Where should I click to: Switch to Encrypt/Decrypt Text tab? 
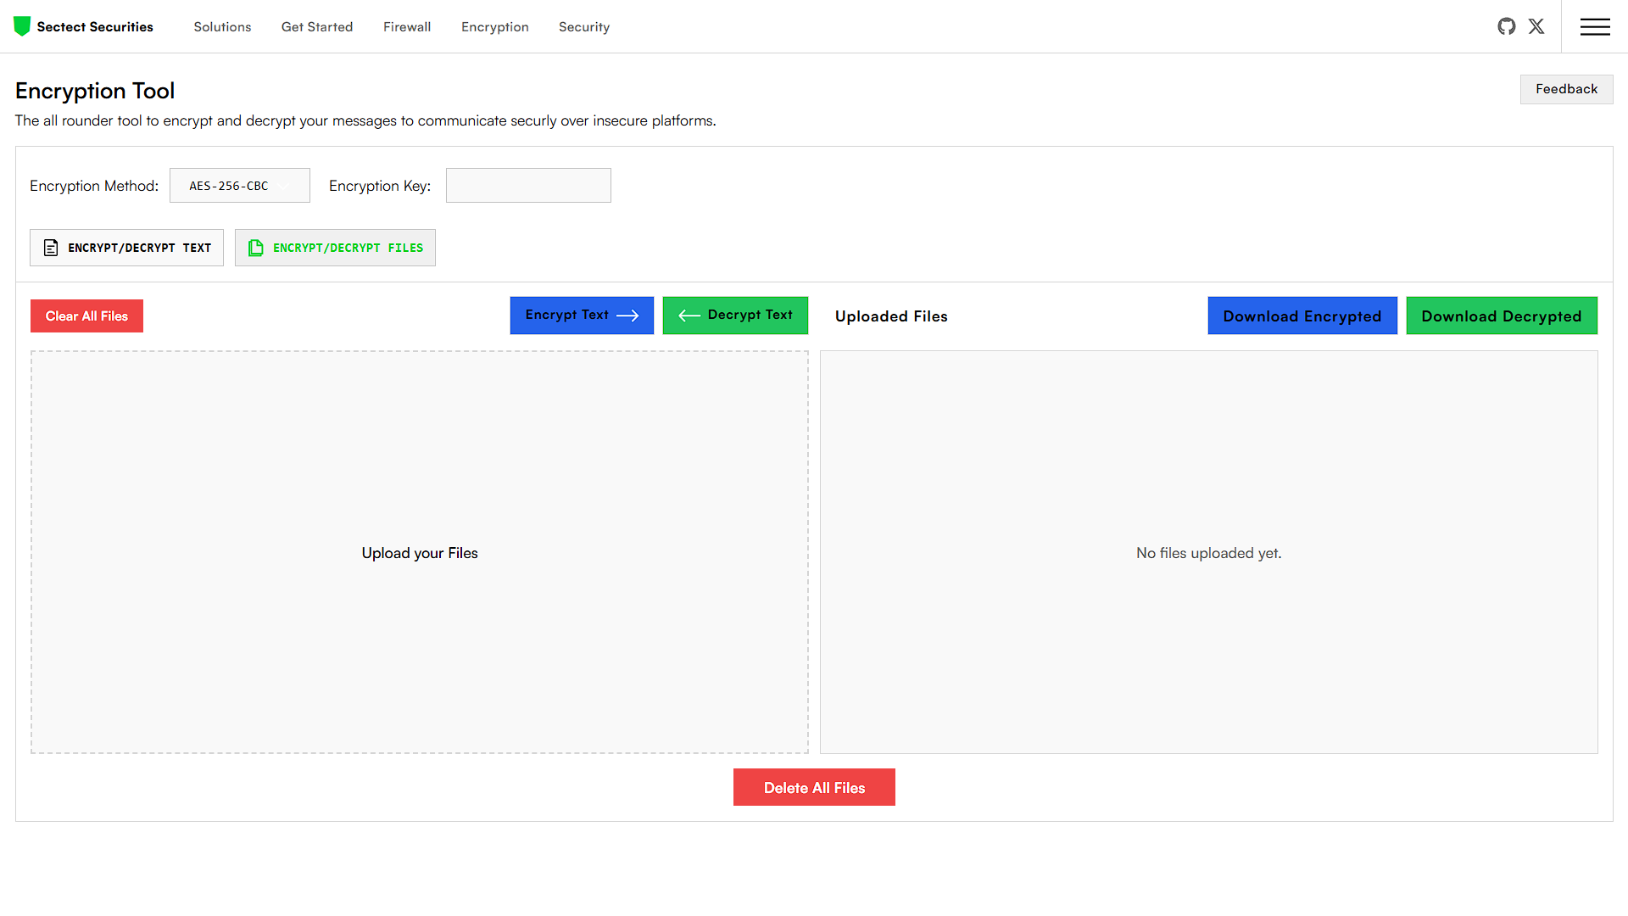point(126,248)
